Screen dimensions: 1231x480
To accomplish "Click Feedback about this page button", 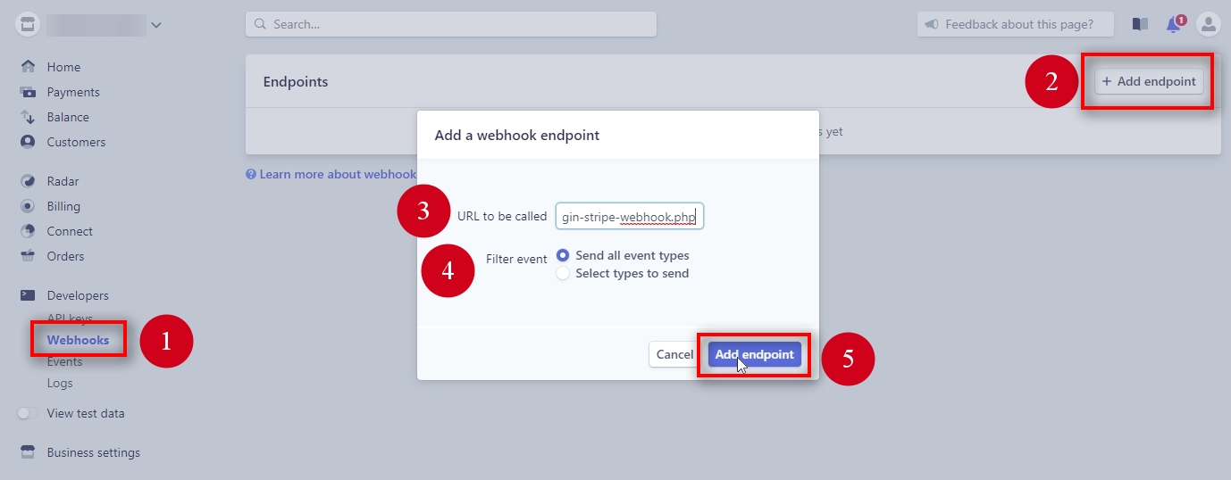I will coord(1016,24).
